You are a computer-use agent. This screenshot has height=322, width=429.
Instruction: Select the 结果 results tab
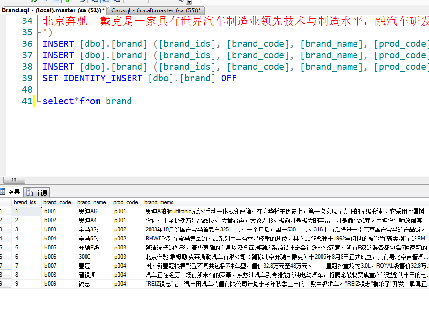coord(11,192)
